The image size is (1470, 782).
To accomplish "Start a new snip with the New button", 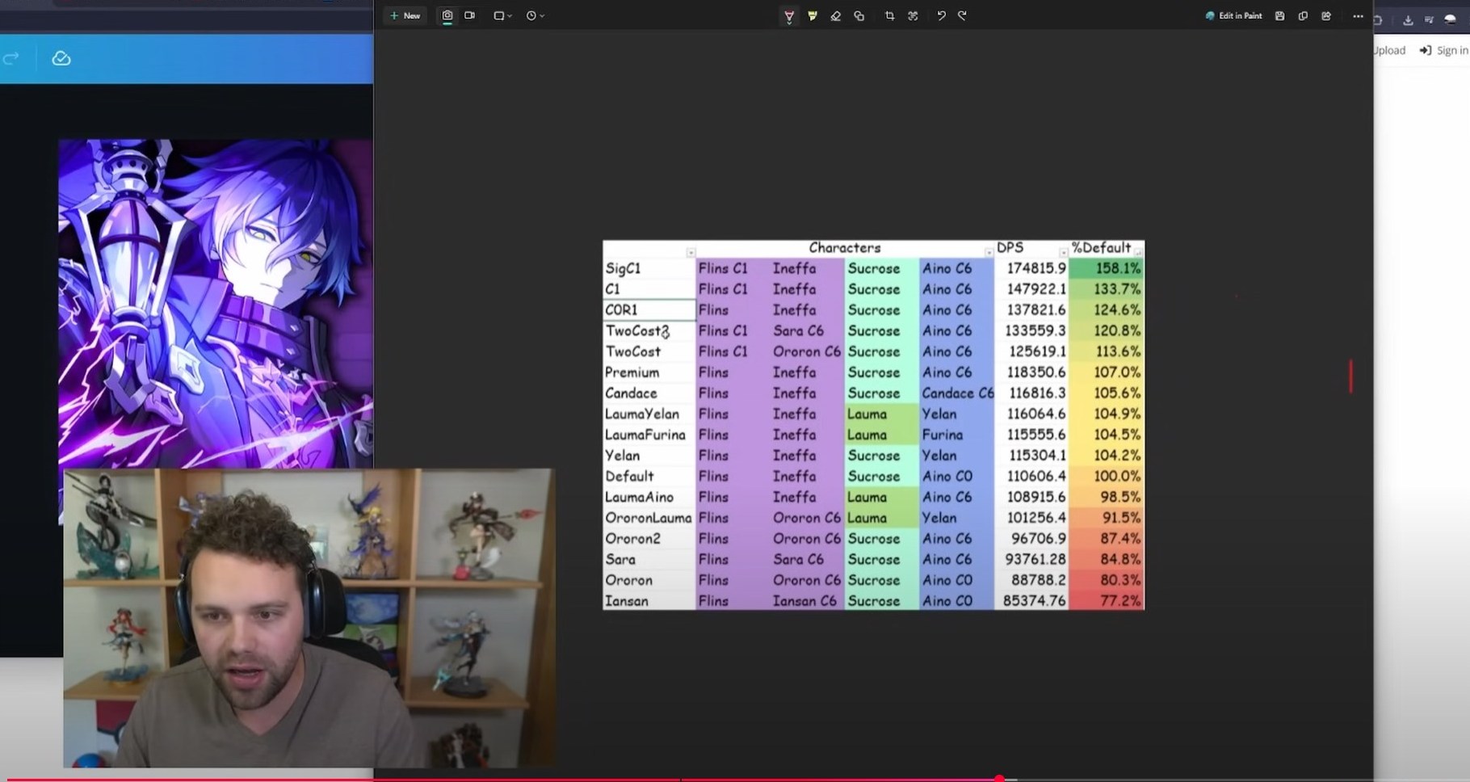I will pyautogui.click(x=405, y=15).
